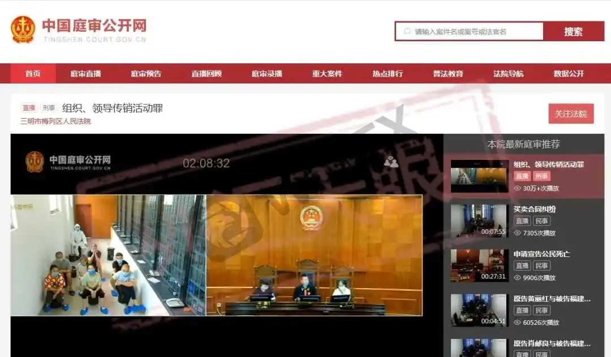Open the 原告肖邮良与被告福建 trial link
611x357 pixels.
(552, 343)
